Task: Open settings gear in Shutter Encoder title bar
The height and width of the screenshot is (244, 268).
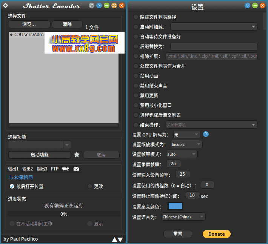Action: pos(5,6)
